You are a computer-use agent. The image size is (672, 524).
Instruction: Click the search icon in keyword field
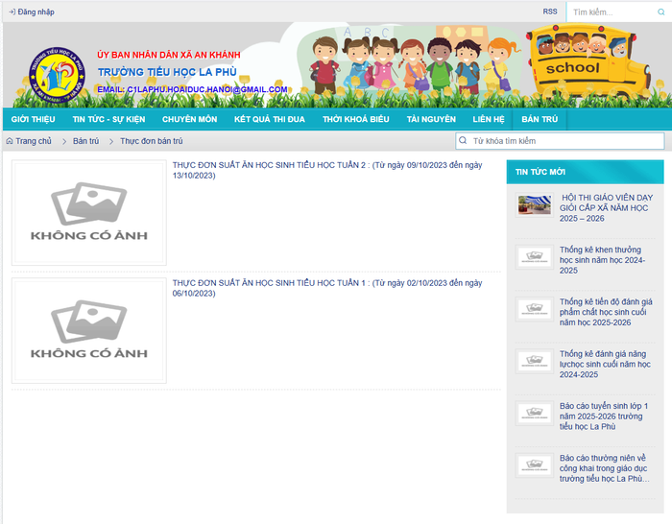tap(463, 140)
